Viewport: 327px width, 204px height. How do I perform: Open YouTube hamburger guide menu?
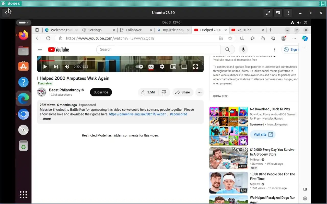click(x=40, y=49)
